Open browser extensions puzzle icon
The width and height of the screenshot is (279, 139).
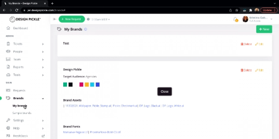251,10
